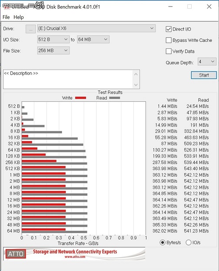Expand the 64 MB I/O size dropdown

tap(93, 40)
